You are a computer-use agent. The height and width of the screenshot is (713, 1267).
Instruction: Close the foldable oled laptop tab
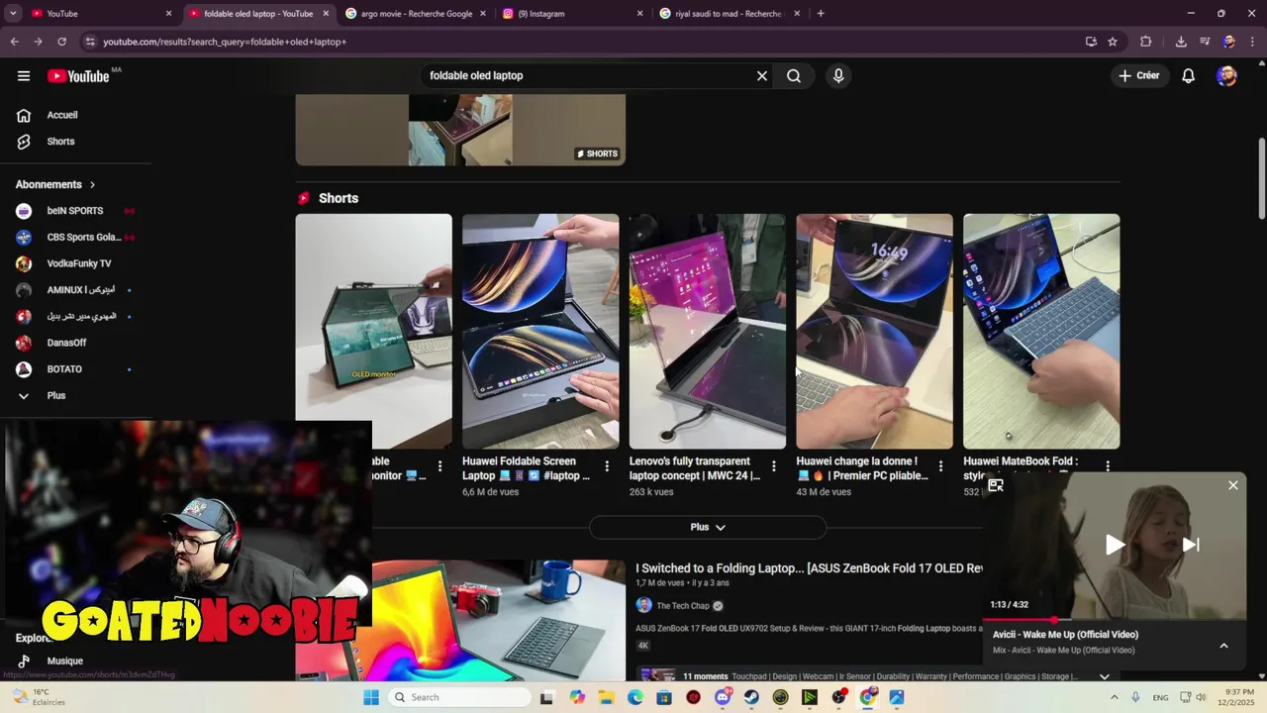click(326, 14)
